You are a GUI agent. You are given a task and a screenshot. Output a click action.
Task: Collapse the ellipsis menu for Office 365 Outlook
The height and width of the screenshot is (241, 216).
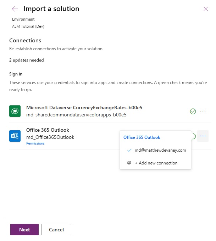[x=203, y=136]
